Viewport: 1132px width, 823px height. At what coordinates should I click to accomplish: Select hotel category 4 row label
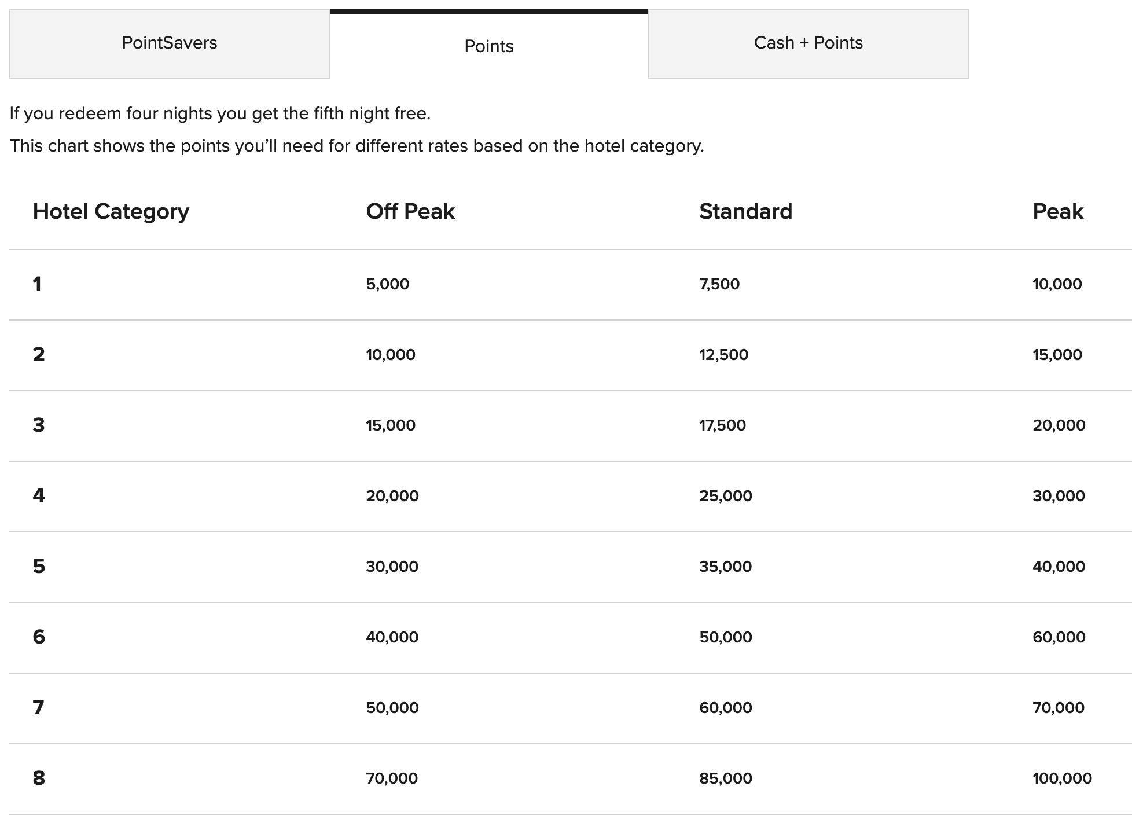39,495
